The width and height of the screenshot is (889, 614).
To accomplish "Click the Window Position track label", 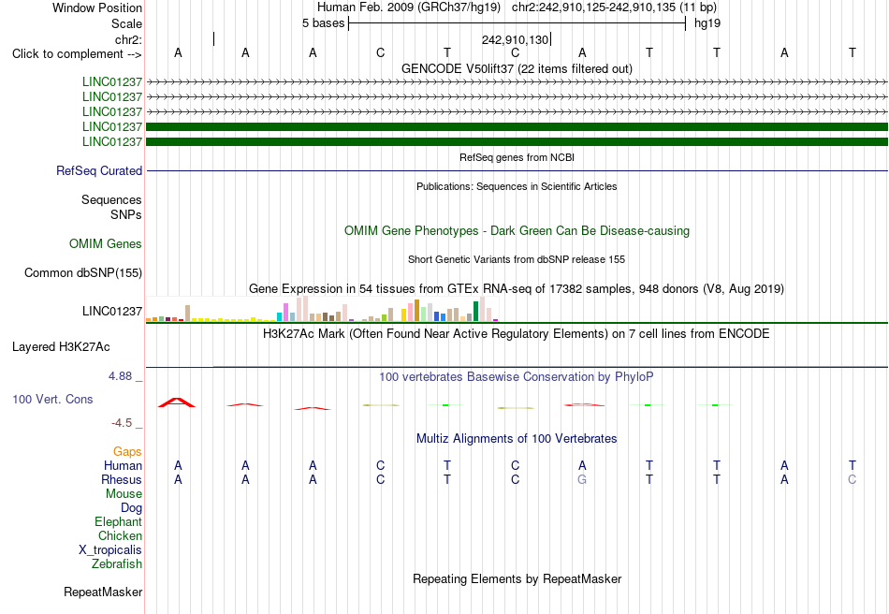I will pyautogui.click(x=97, y=7).
